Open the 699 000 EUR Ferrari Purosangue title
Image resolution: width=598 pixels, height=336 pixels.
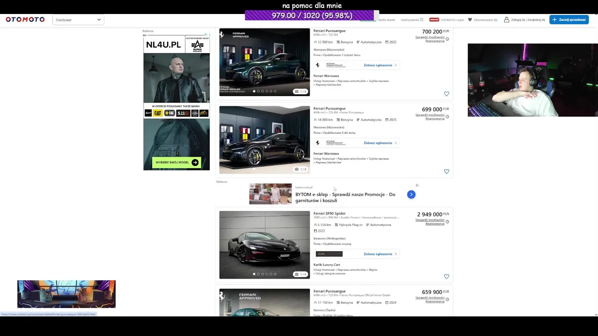coord(329,108)
